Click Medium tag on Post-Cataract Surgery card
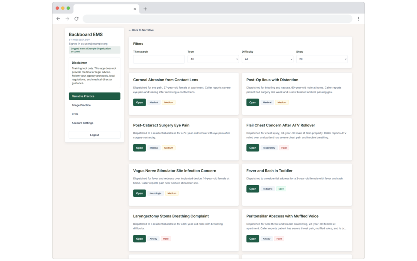Image resolution: width=417 pixels, height=261 pixels. coord(169,148)
